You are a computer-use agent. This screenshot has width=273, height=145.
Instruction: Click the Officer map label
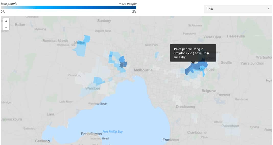pyautogui.click(x=218, y=122)
